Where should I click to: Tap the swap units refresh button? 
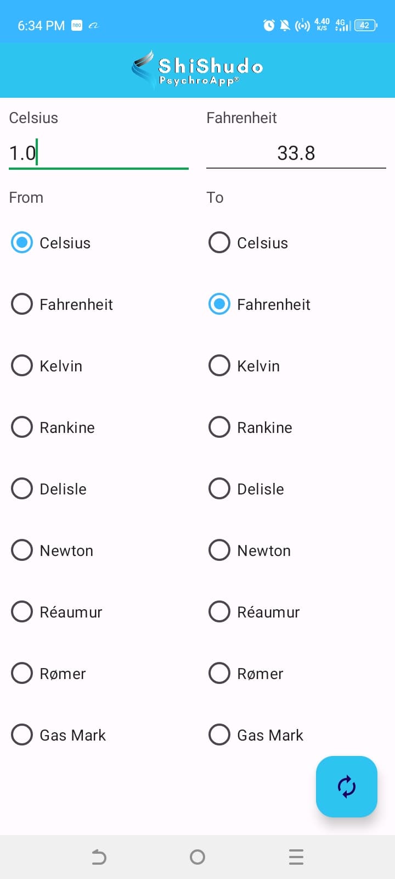click(346, 786)
